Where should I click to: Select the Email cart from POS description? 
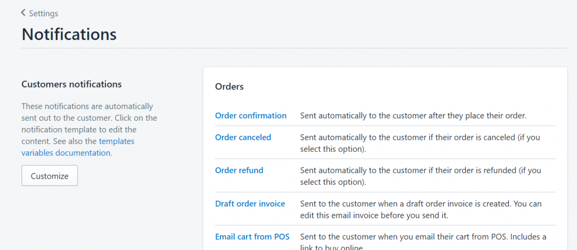(423, 241)
